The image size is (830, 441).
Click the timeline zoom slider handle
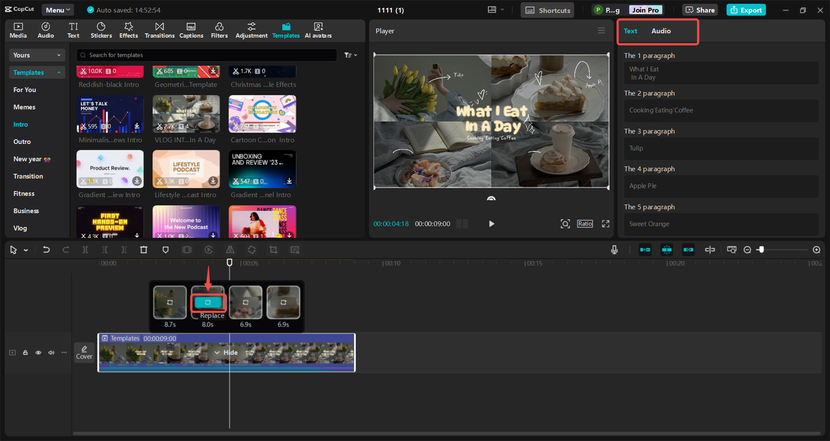pos(761,250)
